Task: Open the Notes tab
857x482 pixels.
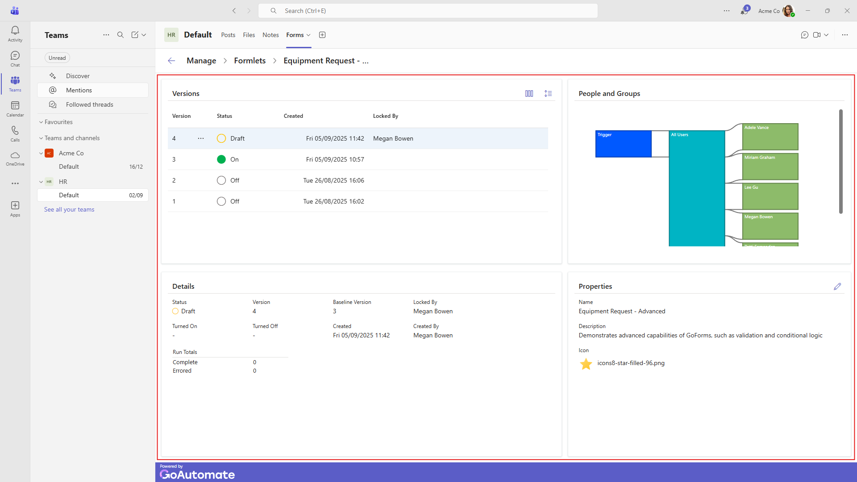Action: [270, 35]
